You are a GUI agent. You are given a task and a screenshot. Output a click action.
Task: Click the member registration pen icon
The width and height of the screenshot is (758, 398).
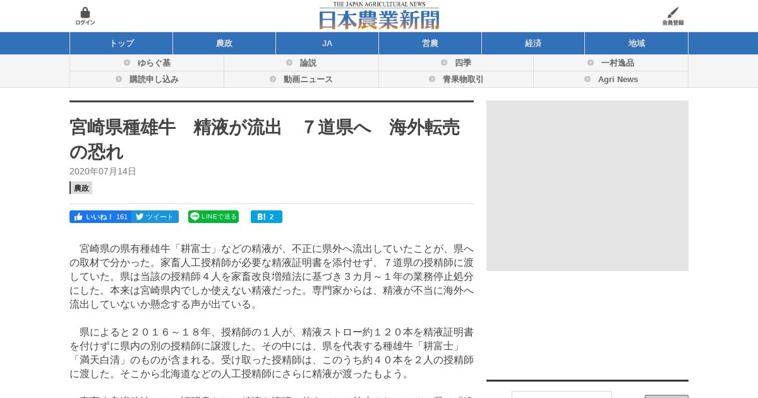(x=673, y=16)
